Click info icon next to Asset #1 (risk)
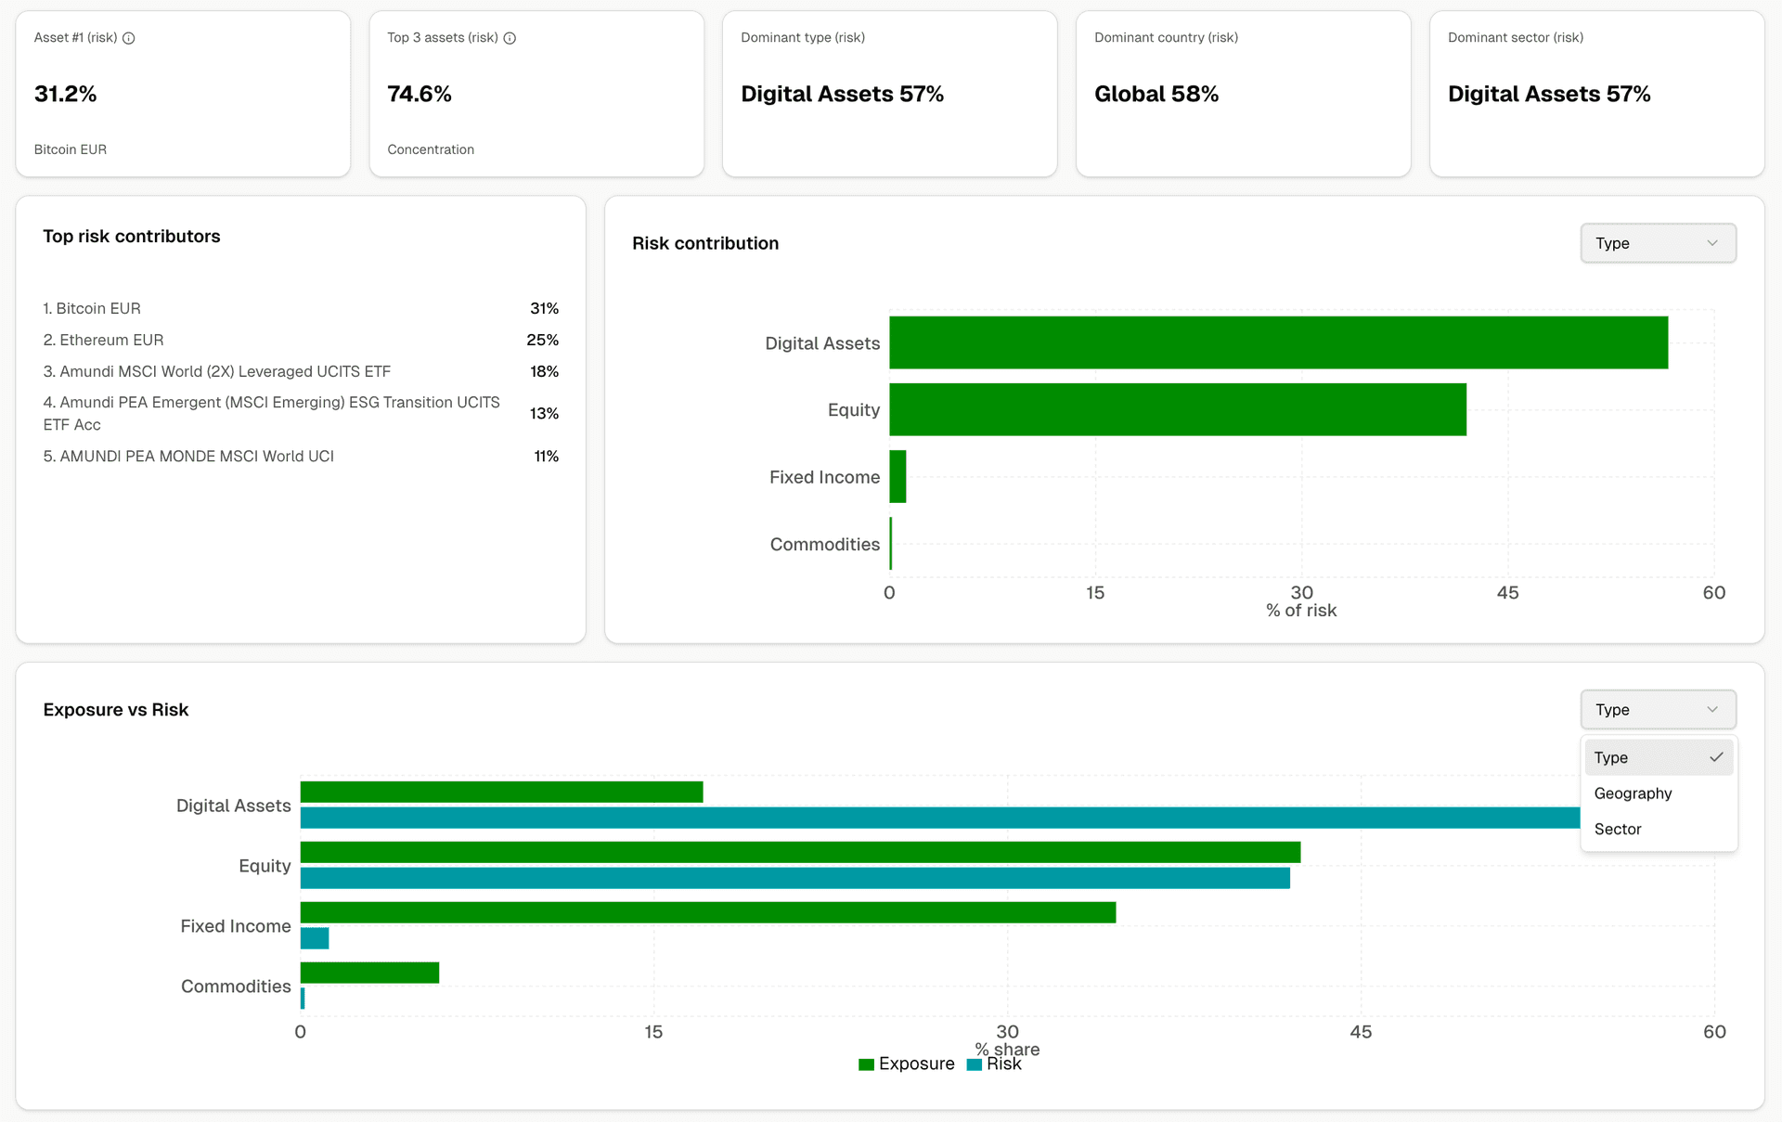 [x=129, y=38]
